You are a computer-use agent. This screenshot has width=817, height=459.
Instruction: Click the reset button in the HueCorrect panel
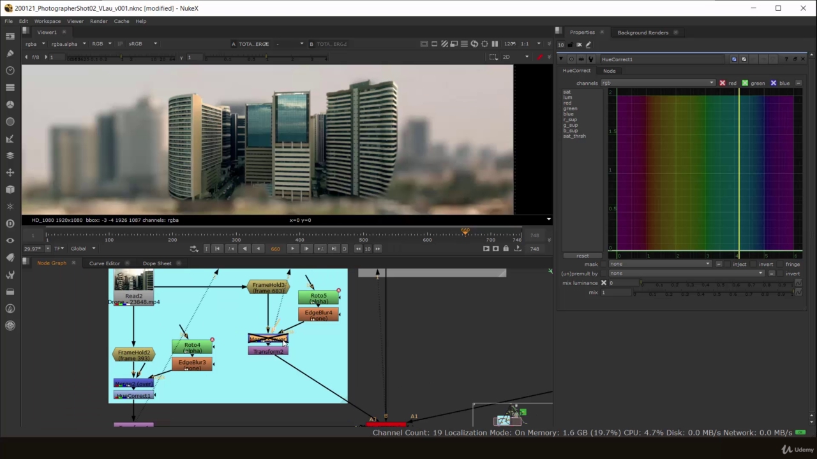click(x=582, y=255)
